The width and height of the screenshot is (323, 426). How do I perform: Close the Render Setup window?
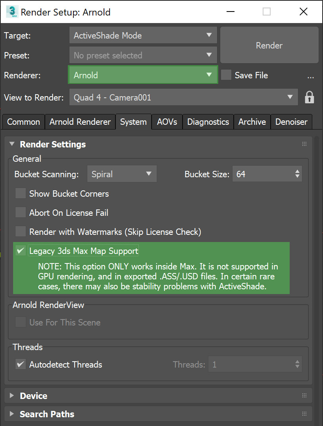[304, 12]
